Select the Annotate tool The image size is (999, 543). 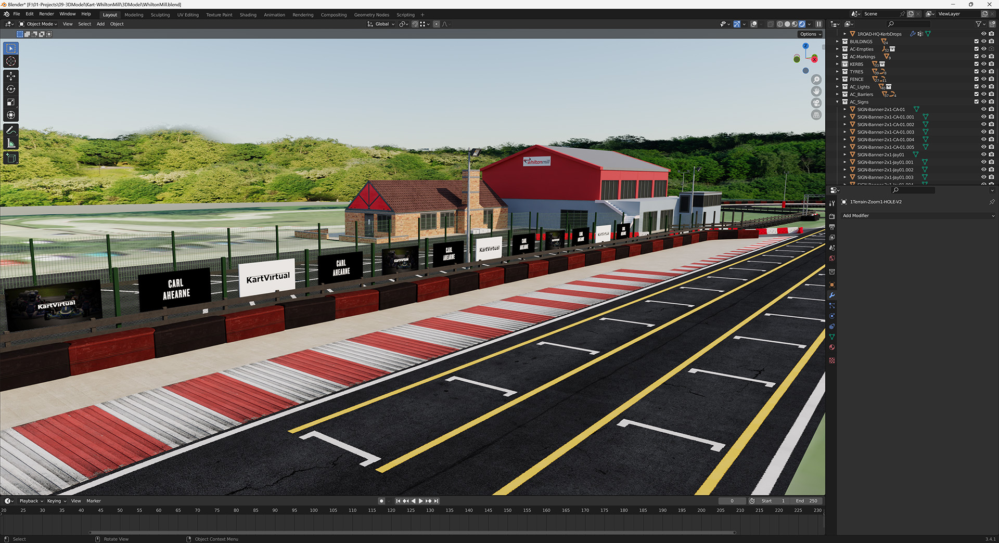pyautogui.click(x=11, y=130)
